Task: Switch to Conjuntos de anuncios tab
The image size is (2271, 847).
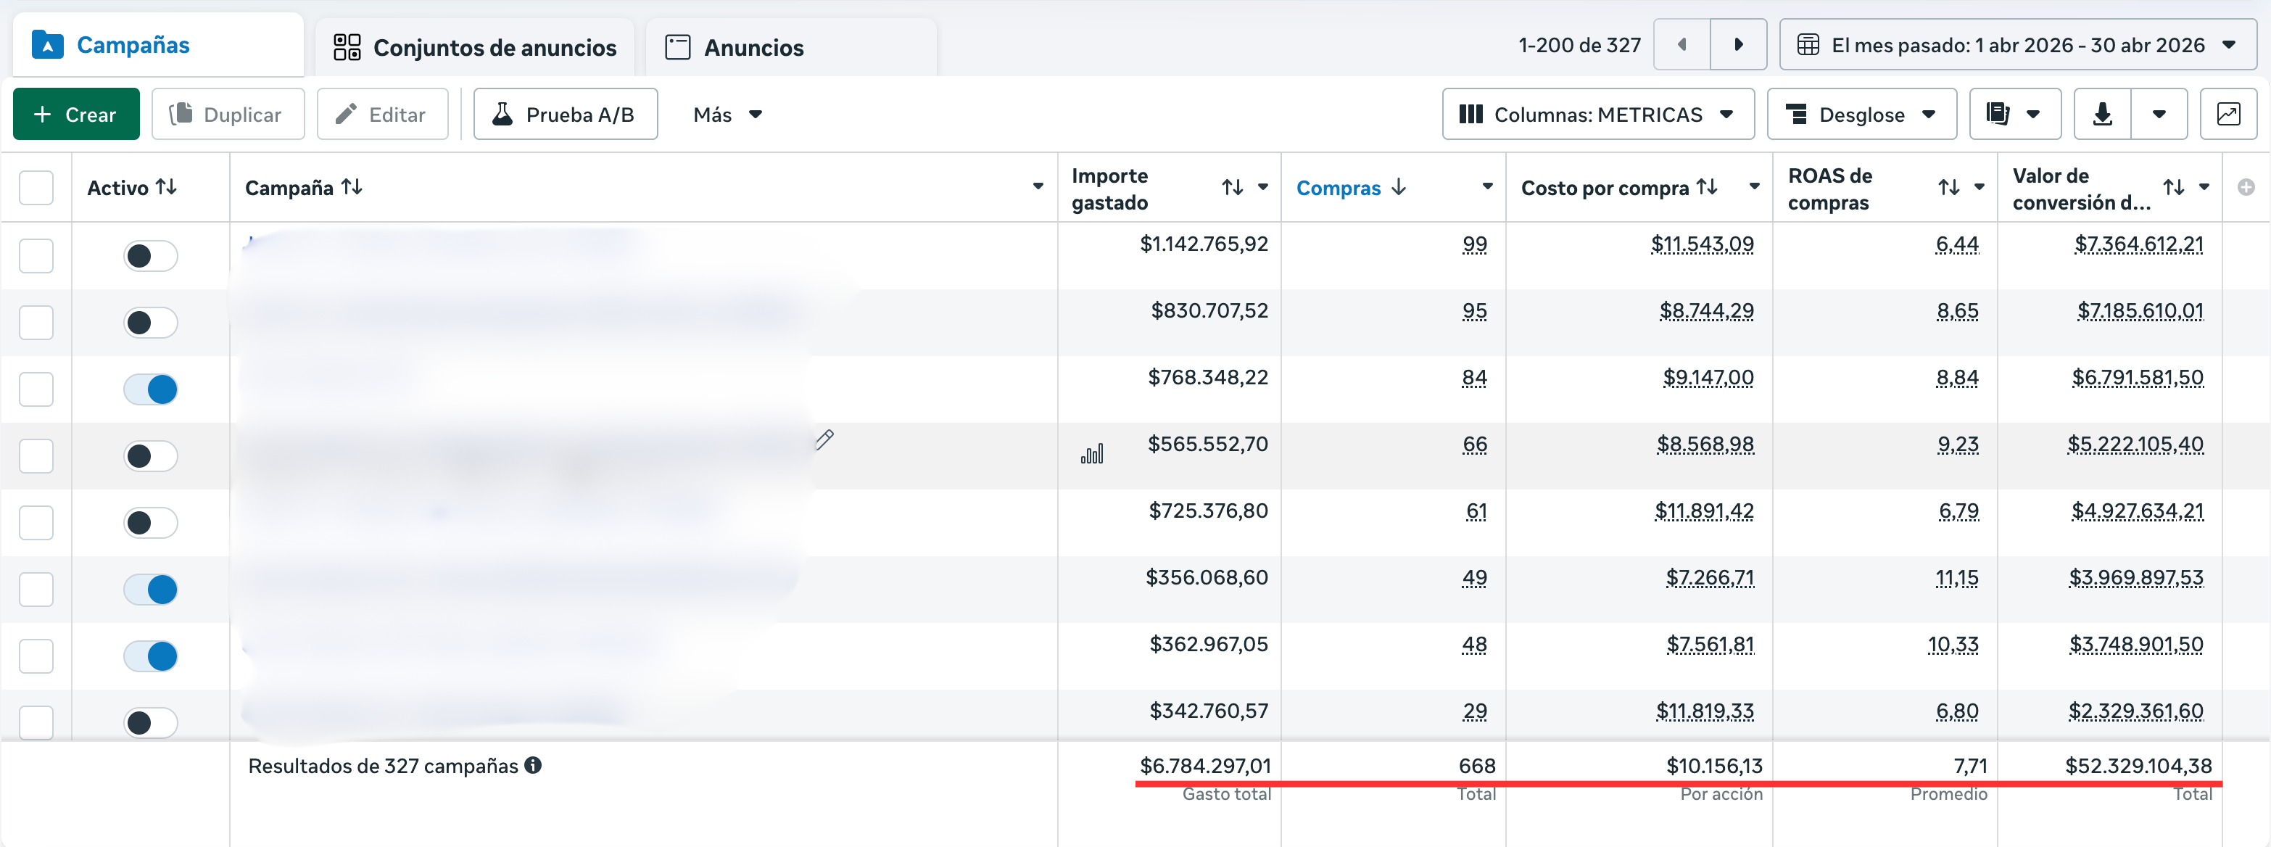Action: point(474,48)
